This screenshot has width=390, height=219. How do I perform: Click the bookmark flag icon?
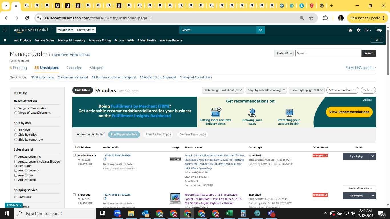pyautogui.click(x=5, y=40)
